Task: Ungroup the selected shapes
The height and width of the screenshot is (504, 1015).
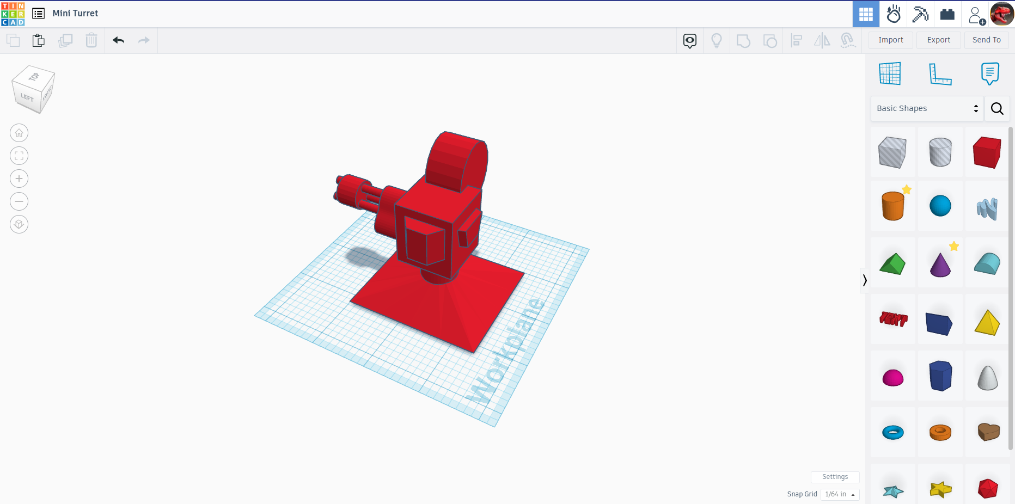Action: [x=770, y=40]
